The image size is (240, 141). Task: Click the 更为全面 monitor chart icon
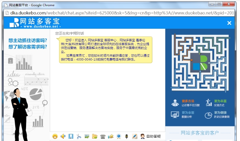175,115
